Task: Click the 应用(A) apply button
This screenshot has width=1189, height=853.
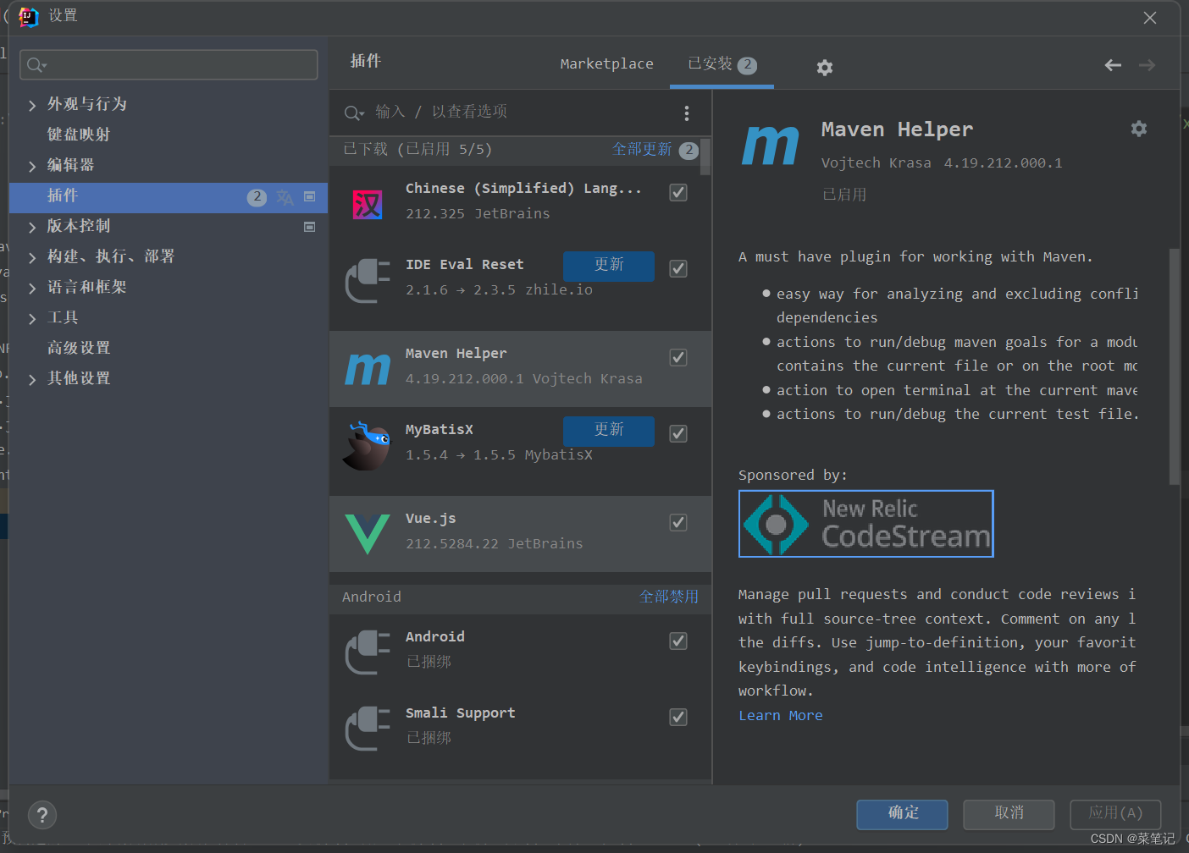Action: [x=1115, y=814]
